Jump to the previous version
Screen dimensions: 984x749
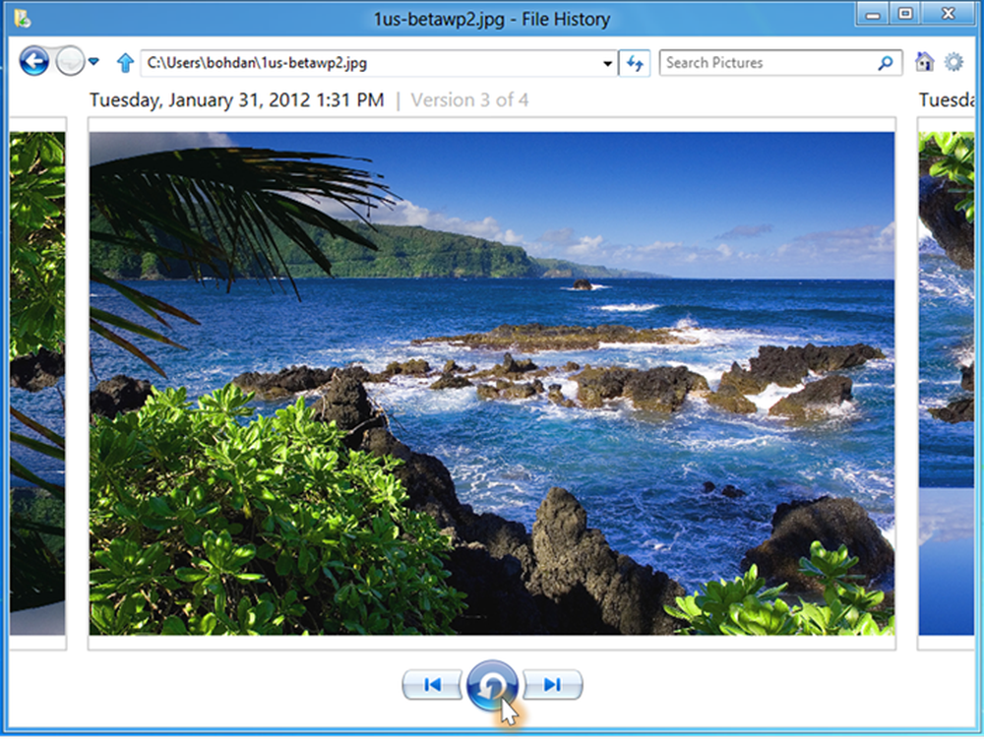click(433, 684)
